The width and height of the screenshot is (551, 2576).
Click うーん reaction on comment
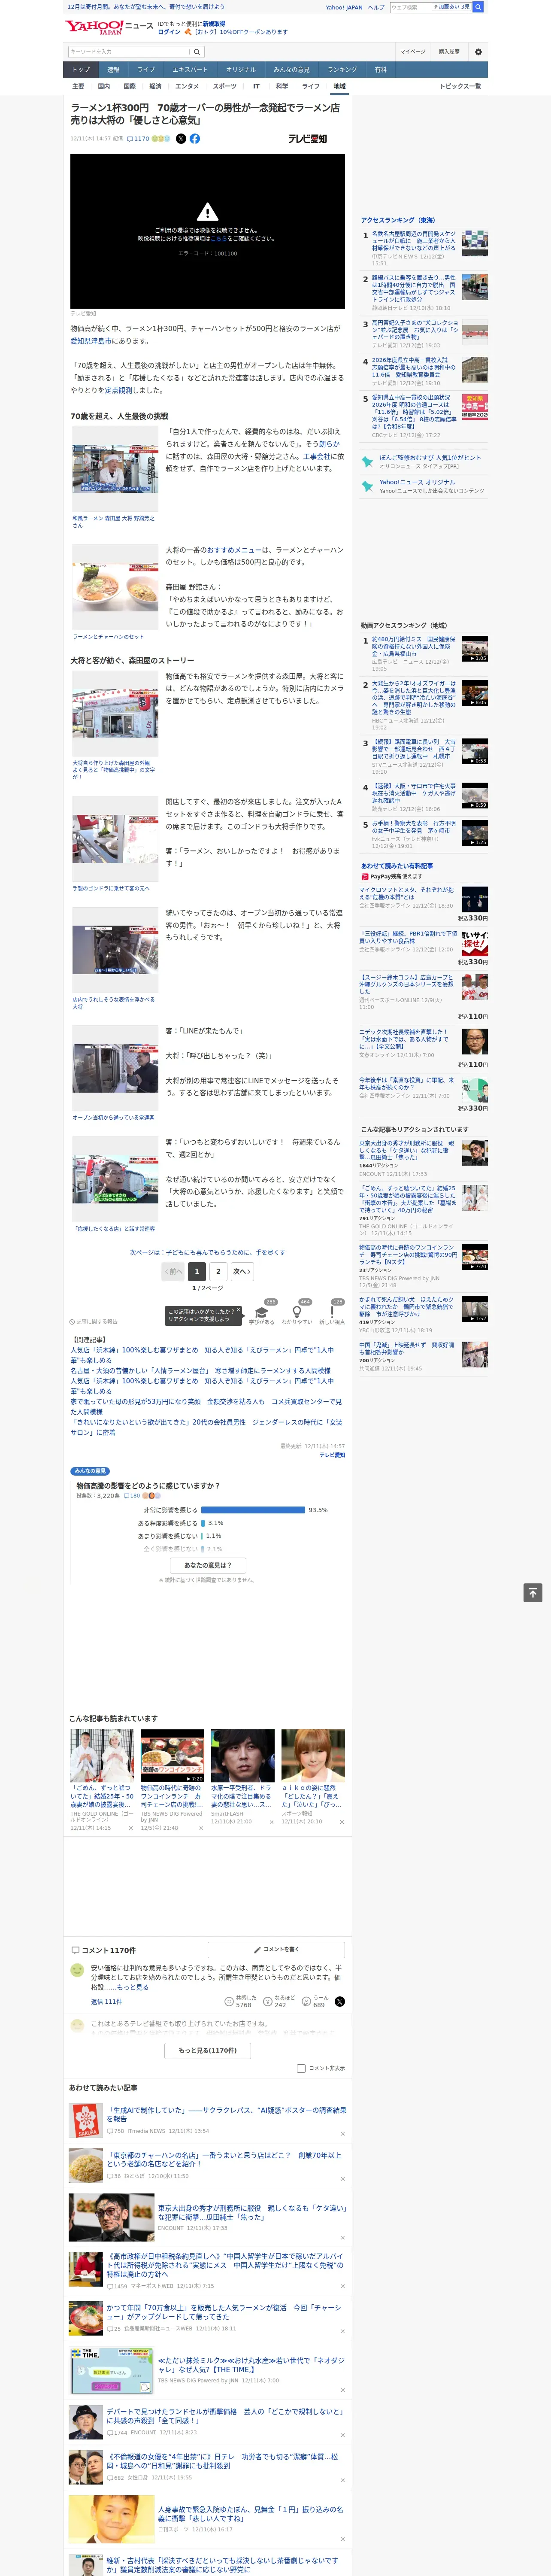(315, 2001)
